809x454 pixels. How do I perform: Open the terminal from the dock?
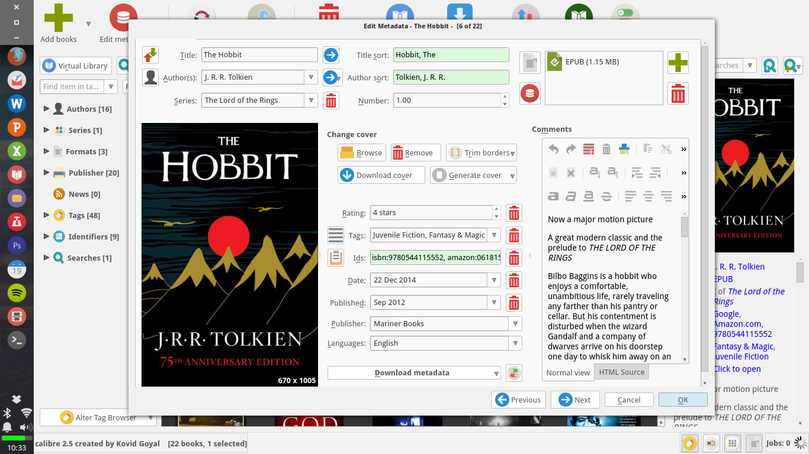pos(17,339)
